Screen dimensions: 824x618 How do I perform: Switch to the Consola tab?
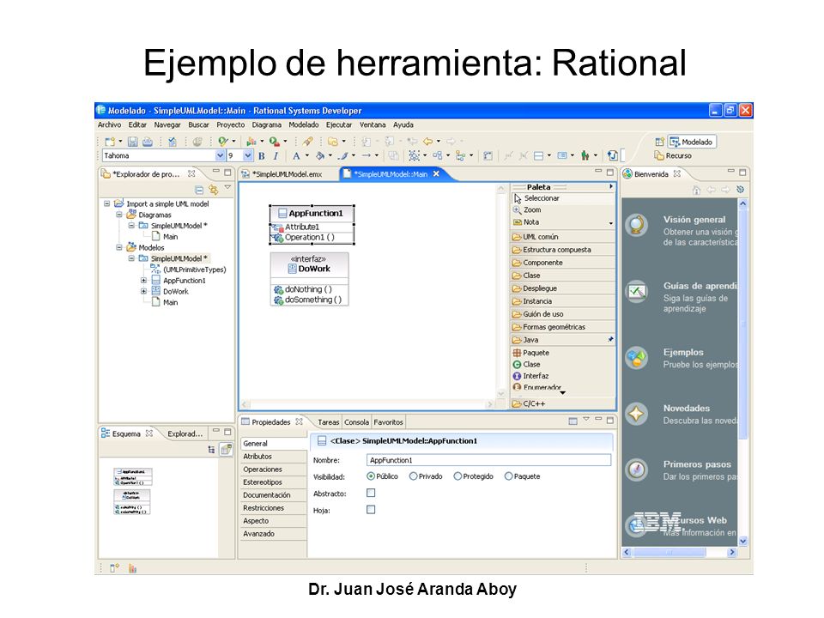click(356, 422)
